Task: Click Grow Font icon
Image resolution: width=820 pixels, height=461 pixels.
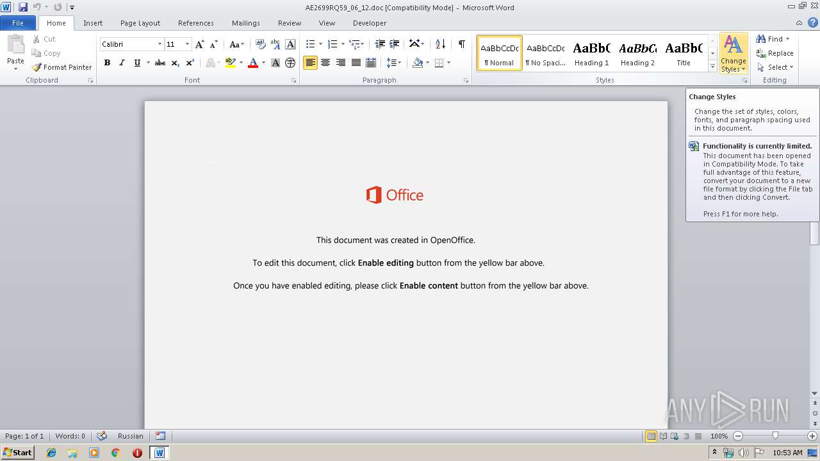Action: pyautogui.click(x=200, y=44)
